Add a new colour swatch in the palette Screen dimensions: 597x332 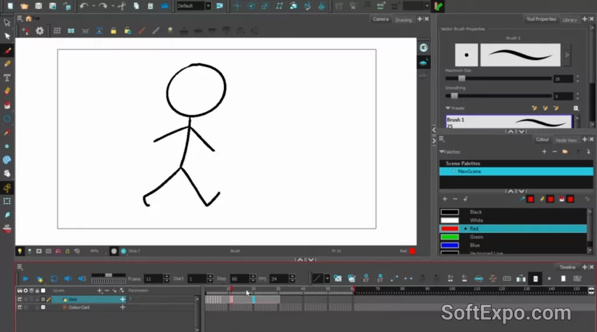point(445,199)
